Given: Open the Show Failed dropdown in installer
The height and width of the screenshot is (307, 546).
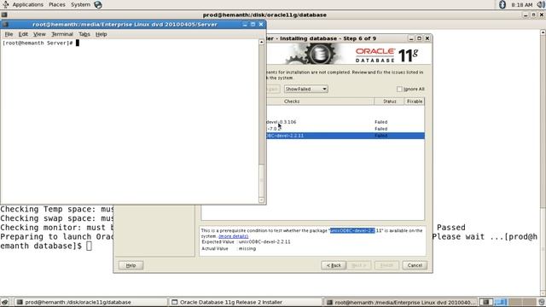Looking at the screenshot, I should (x=305, y=89).
